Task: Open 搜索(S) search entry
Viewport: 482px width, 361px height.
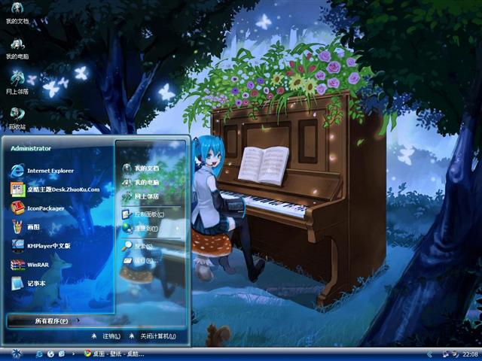Action: pyautogui.click(x=137, y=246)
